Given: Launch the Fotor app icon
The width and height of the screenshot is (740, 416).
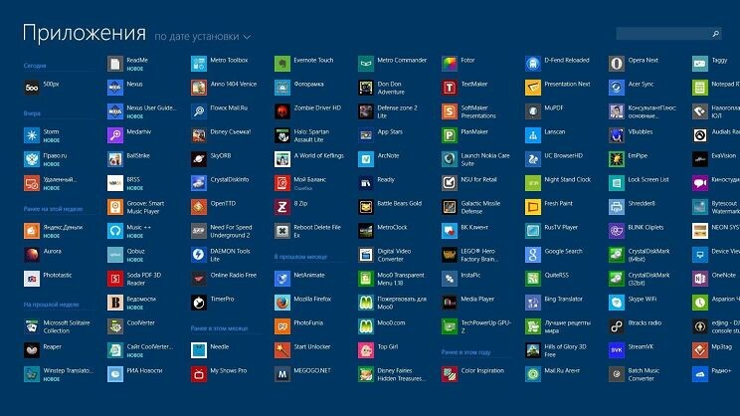Looking at the screenshot, I should coord(450,64).
